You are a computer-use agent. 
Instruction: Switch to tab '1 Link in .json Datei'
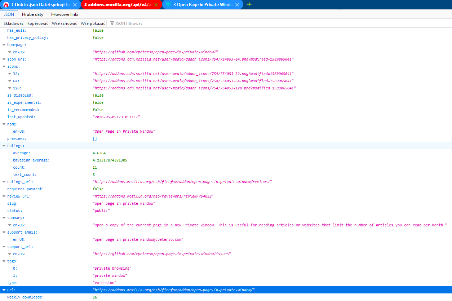[40, 5]
